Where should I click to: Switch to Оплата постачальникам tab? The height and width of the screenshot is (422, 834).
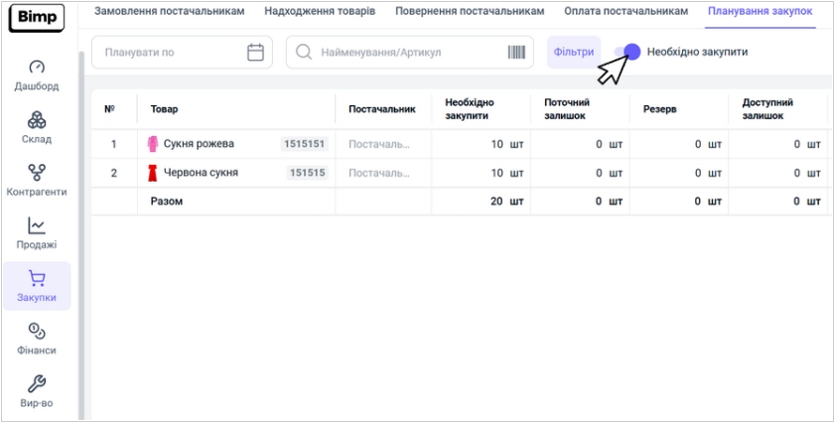(x=625, y=11)
